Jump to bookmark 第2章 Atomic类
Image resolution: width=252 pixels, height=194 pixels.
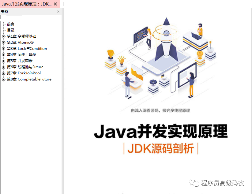pos(20,43)
